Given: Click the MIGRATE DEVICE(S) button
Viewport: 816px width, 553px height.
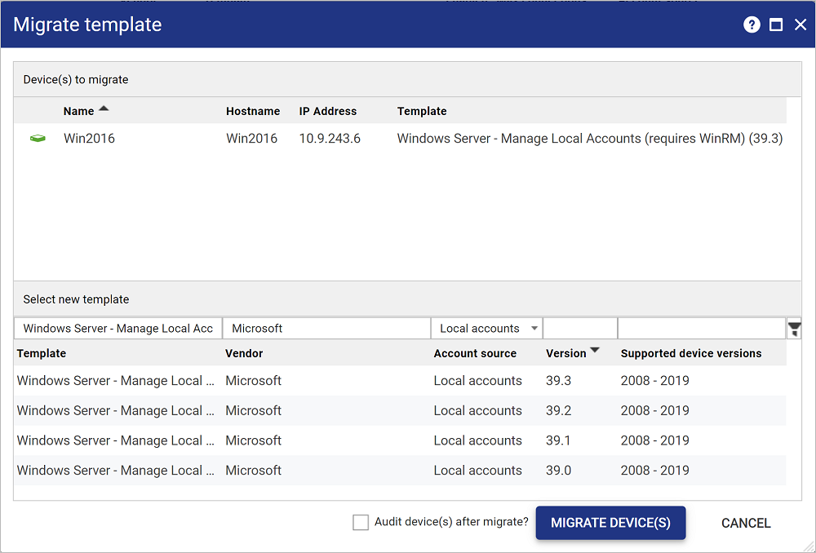Looking at the screenshot, I should [610, 523].
